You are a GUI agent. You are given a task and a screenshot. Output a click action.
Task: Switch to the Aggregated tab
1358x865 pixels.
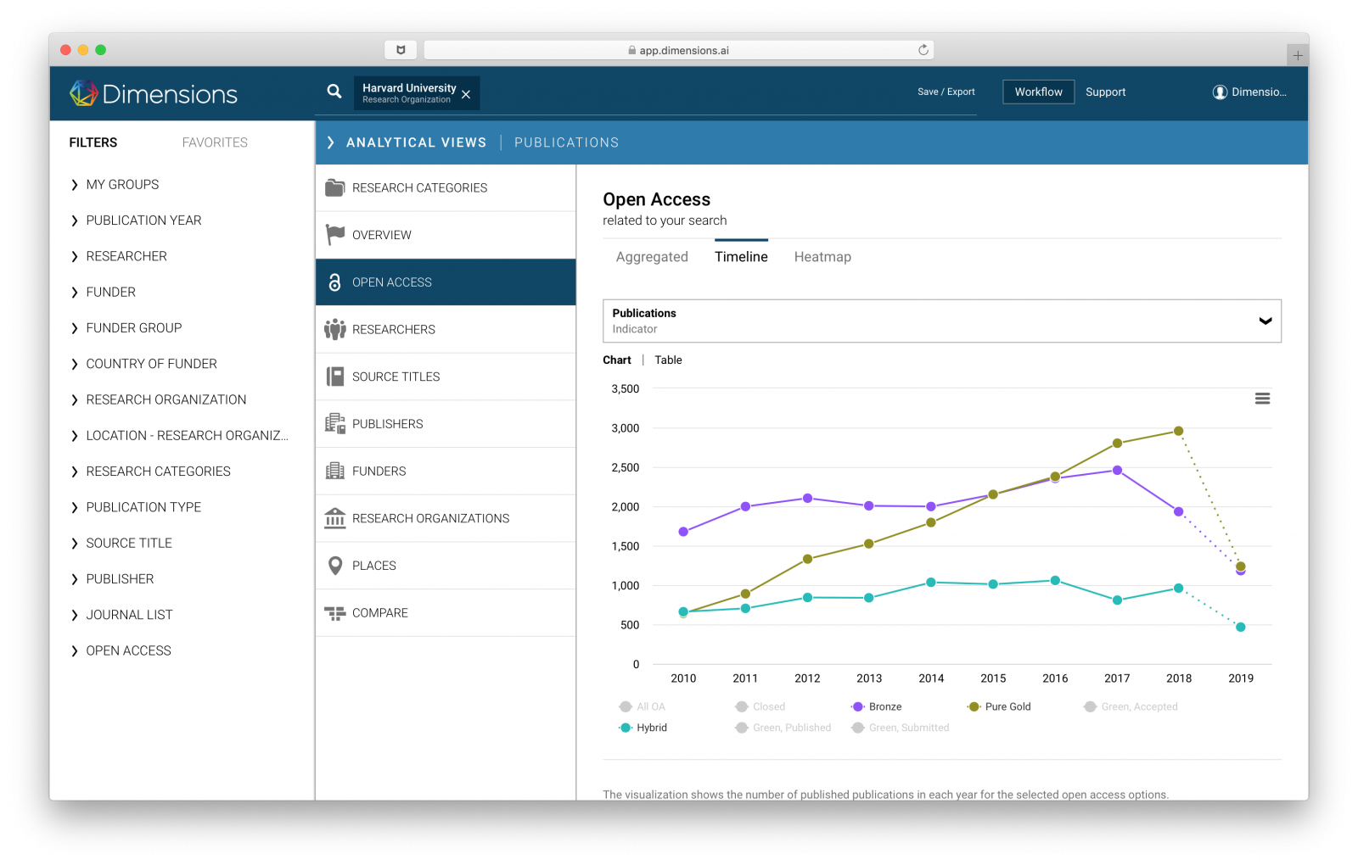pos(652,257)
